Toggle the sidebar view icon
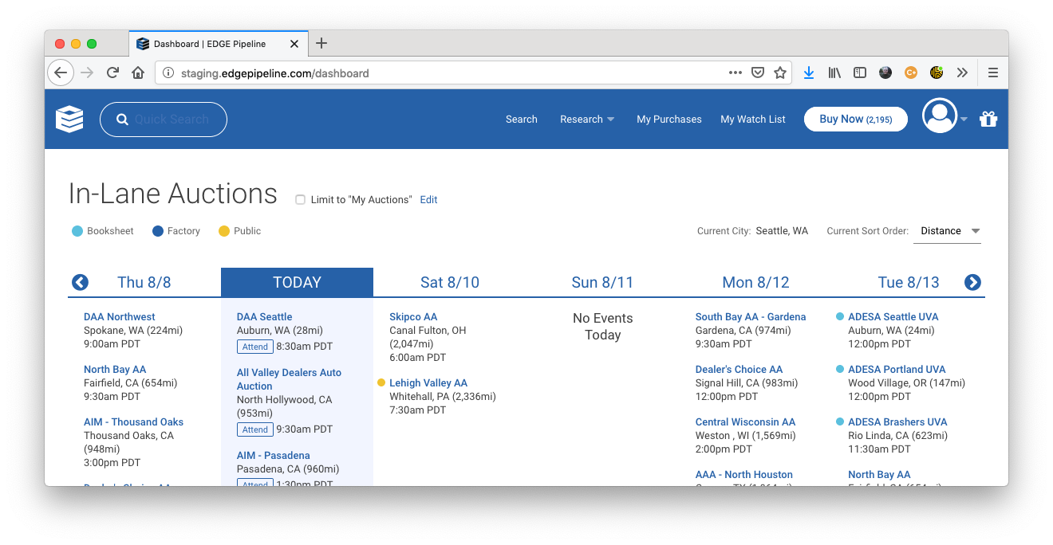Image resolution: width=1053 pixels, height=545 pixels. (860, 73)
